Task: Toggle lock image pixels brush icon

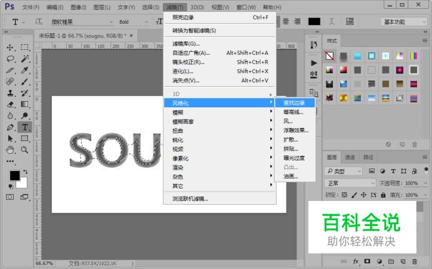Action: pyautogui.click(x=355, y=195)
